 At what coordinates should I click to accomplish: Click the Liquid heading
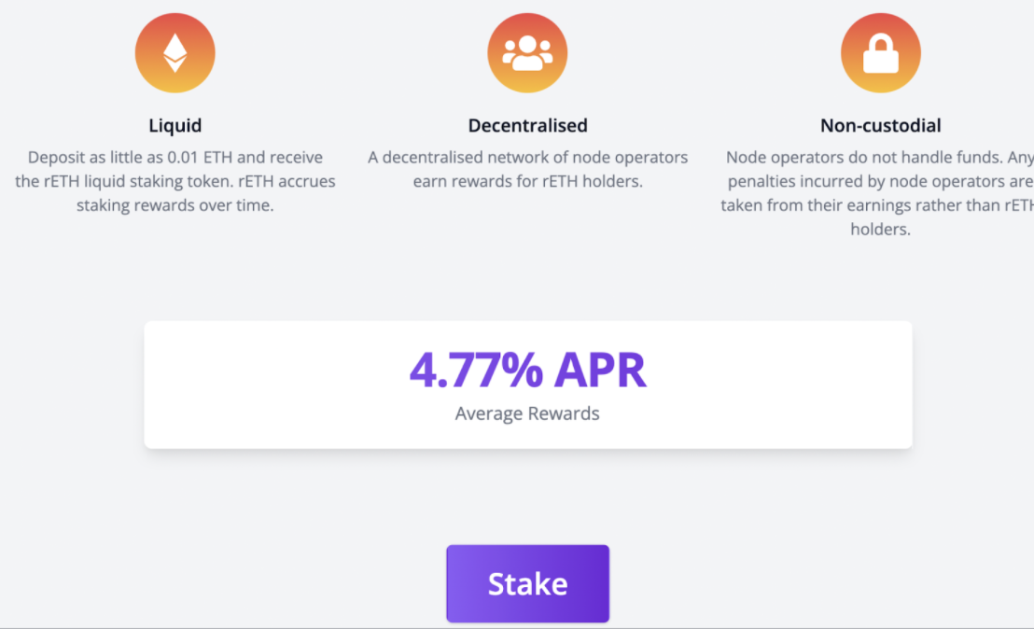click(x=175, y=124)
